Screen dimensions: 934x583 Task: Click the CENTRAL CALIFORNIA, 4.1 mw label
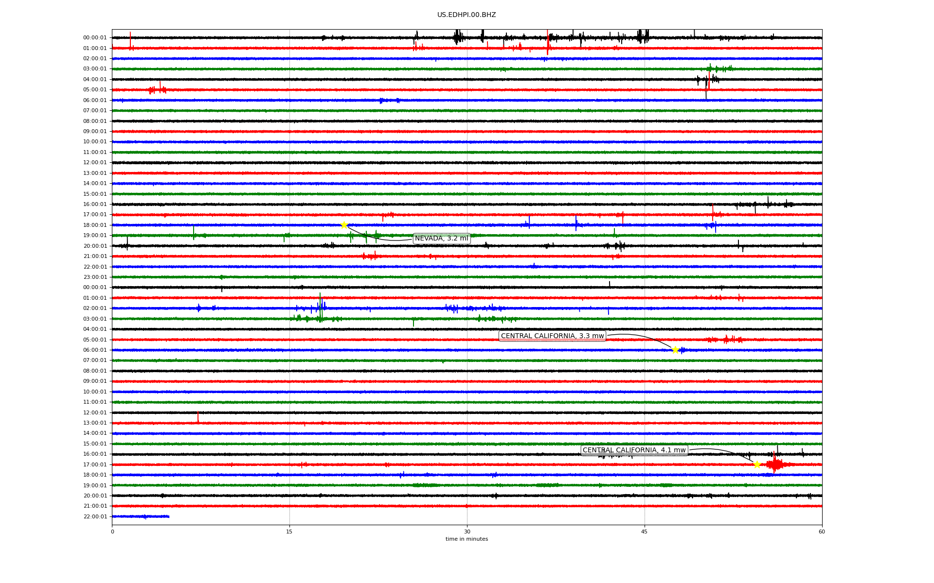(x=634, y=450)
